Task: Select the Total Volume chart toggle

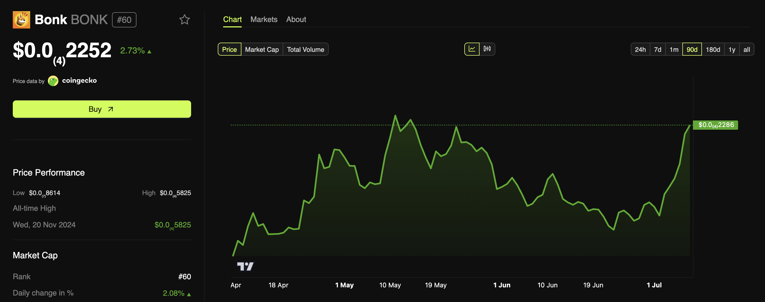Action: pos(305,49)
